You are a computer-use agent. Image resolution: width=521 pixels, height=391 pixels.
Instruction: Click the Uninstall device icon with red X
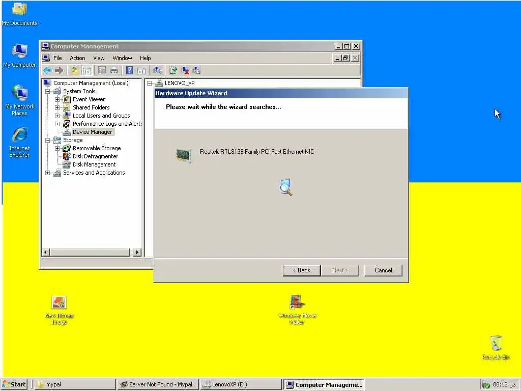click(185, 70)
